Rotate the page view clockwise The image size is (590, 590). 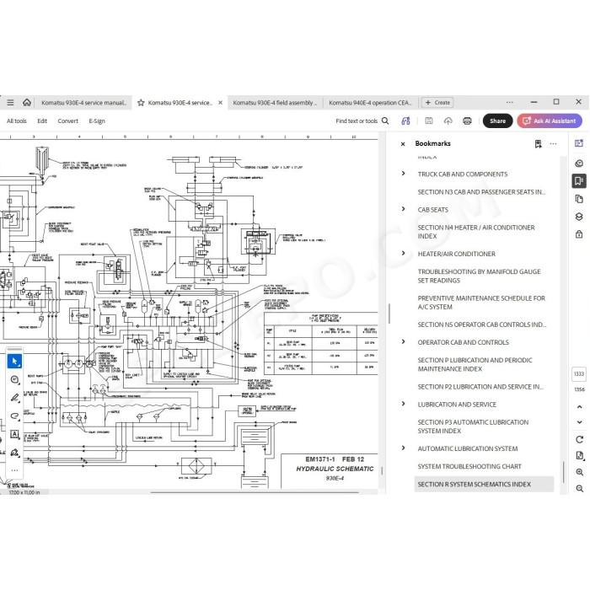coord(580,439)
